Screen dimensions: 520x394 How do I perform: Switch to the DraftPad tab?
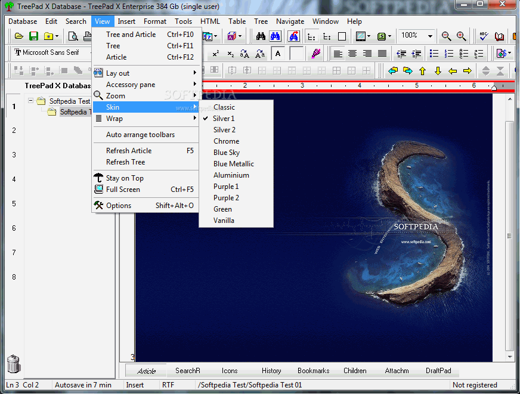438,371
